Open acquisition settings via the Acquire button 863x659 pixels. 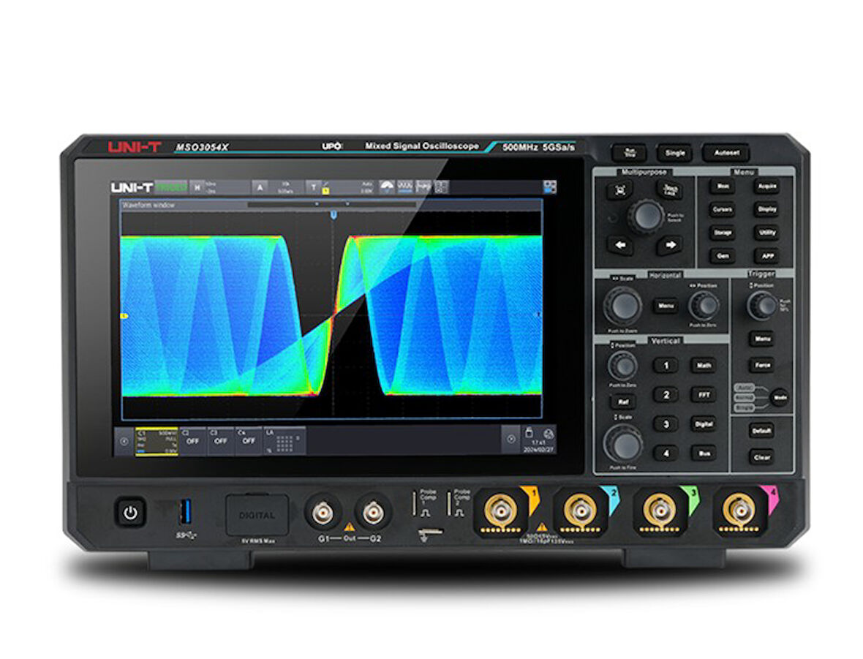point(766,187)
